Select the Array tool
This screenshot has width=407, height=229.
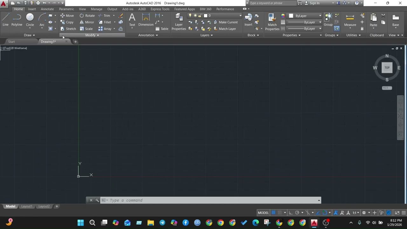[105, 29]
